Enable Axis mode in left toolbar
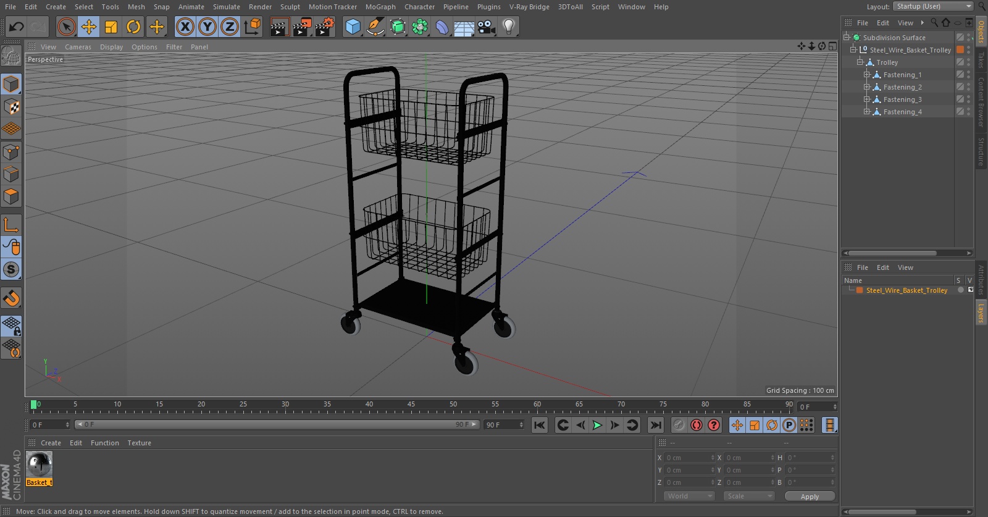The image size is (988, 517). (11, 224)
